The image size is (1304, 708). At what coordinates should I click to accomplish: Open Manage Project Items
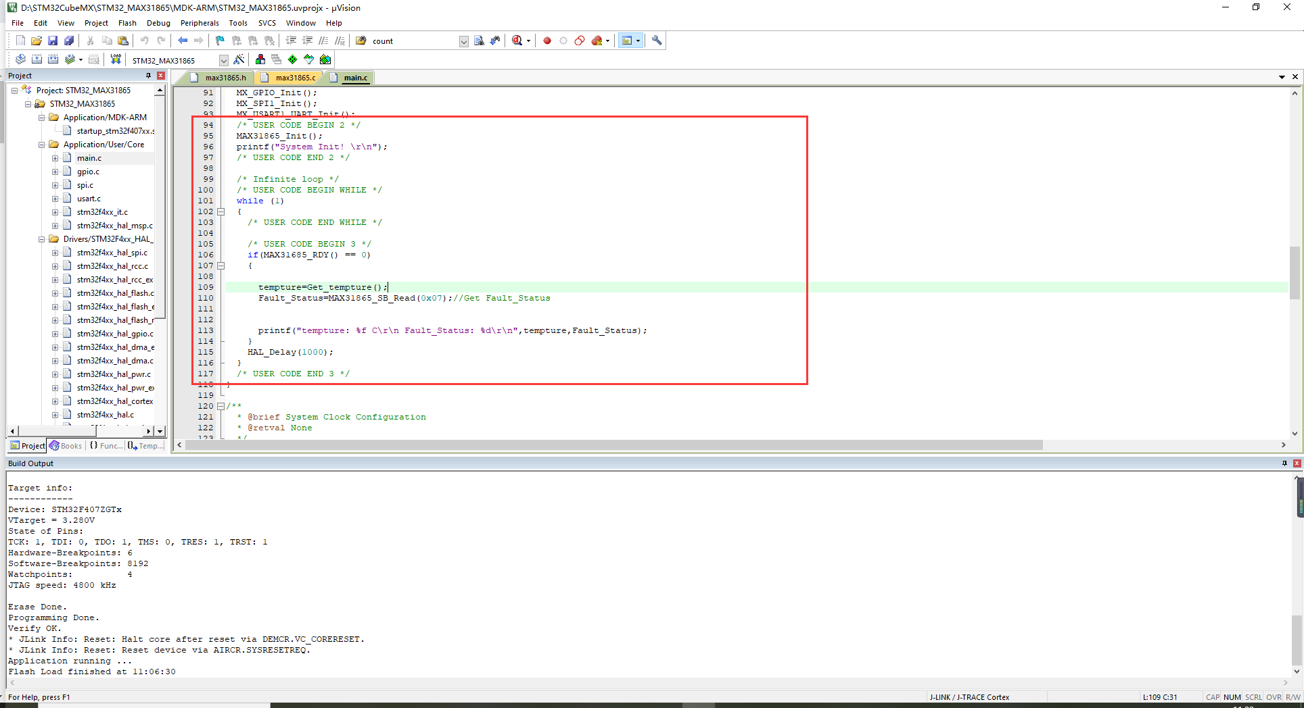click(260, 59)
